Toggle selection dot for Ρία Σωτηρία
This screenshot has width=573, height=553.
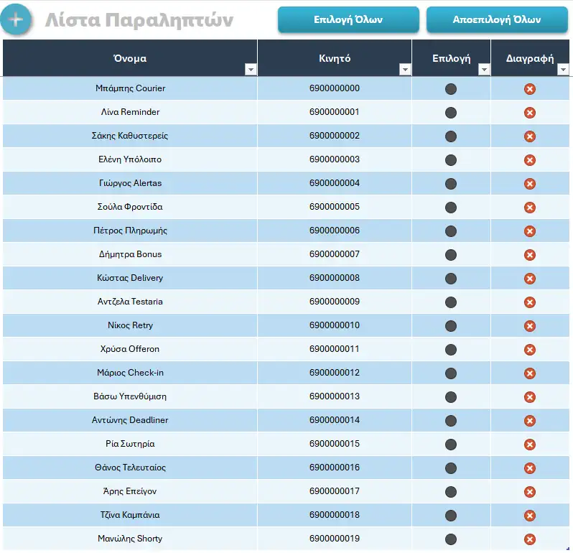(x=451, y=445)
